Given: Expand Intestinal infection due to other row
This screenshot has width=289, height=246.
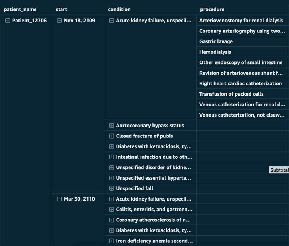Looking at the screenshot, I should pos(112,157).
